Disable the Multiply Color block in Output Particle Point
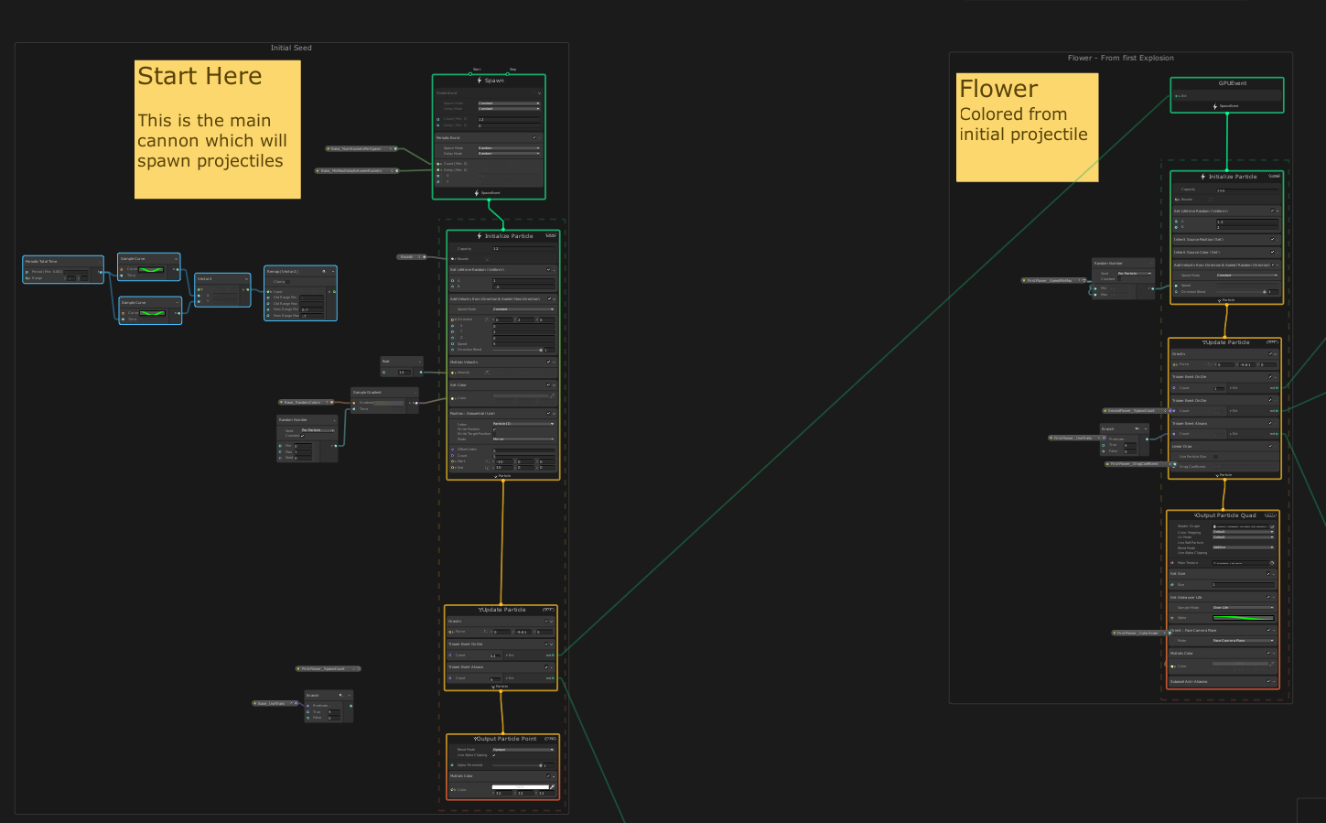This screenshot has width=1326, height=823. tap(547, 776)
